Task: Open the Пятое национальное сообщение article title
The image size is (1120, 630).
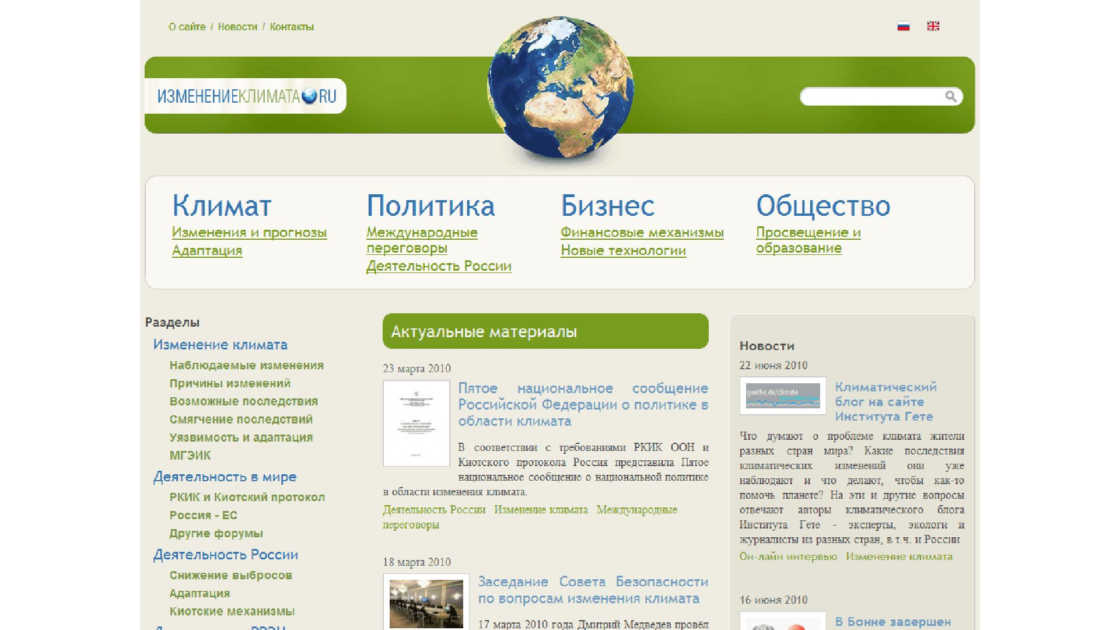Action: coord(583,405)
